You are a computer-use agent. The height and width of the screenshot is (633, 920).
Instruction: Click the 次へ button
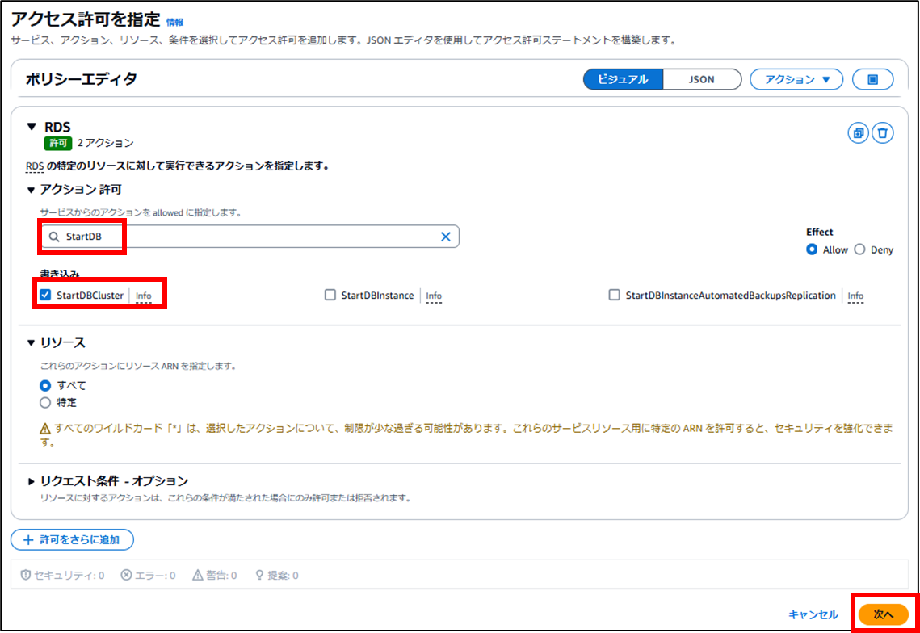pos(883,614)
